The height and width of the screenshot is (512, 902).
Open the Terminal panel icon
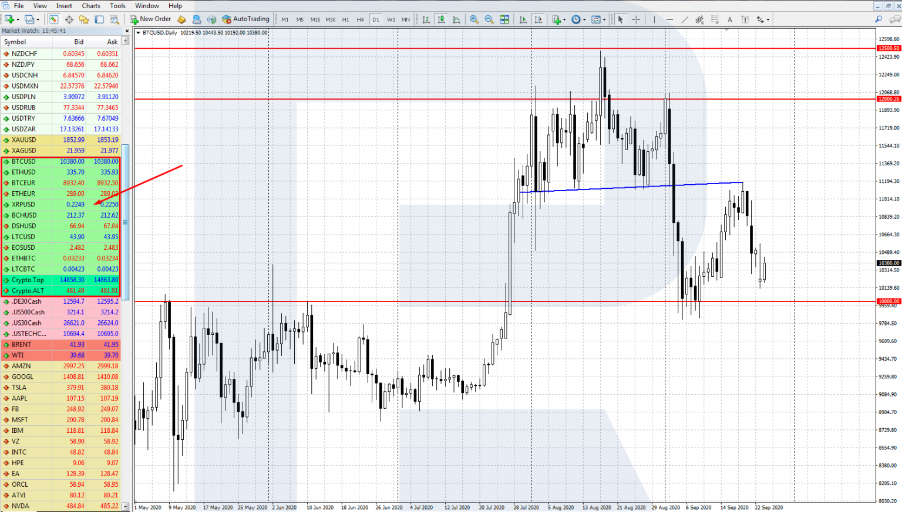click(x=99, y=19)
